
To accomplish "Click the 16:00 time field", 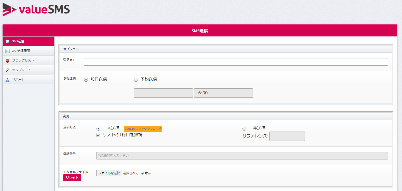I will click(x=224, y=93).
